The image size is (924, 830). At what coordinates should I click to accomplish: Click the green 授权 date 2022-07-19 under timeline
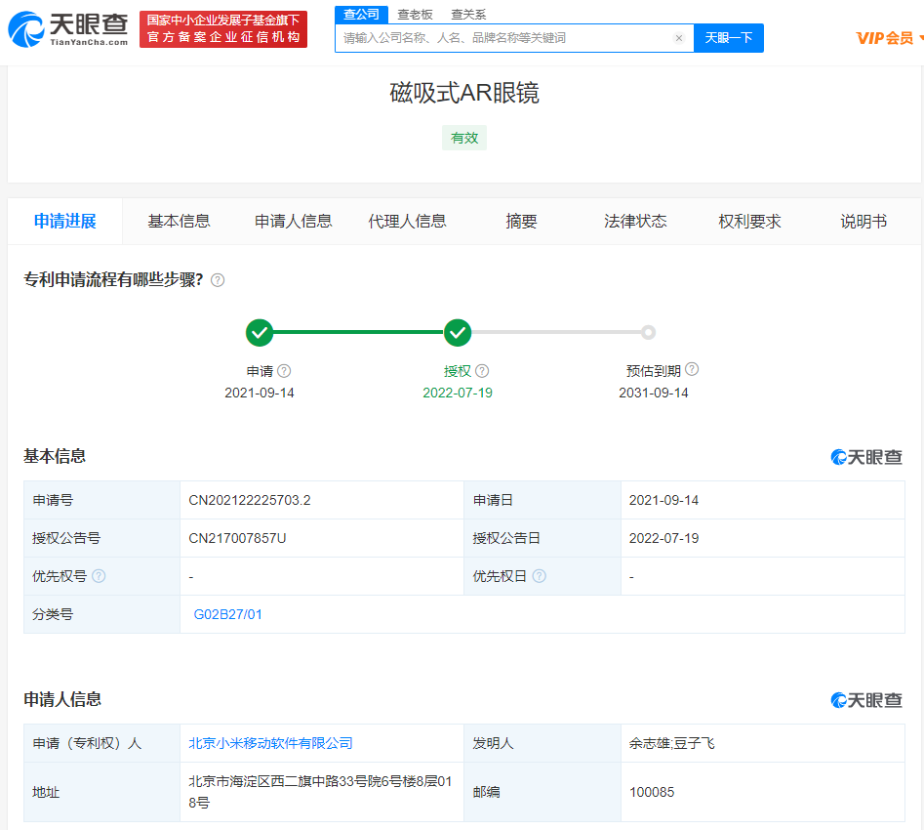(458, 393)
